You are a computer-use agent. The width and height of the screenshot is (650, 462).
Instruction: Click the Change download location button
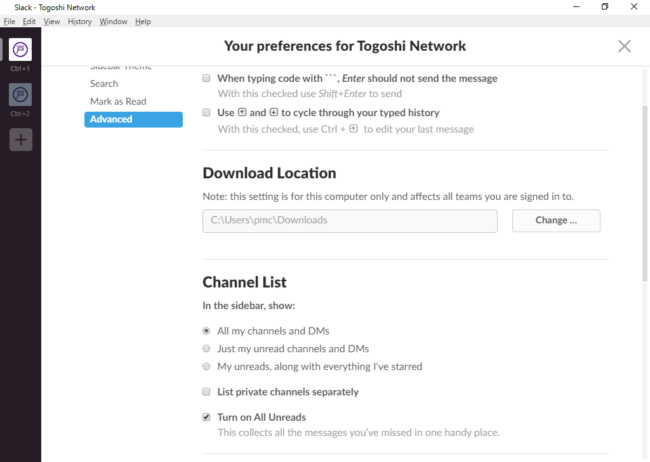[x=556, y=220]
